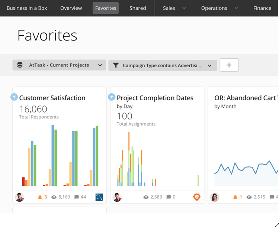Screen dimensions: 279x227
Task: Open comments icon showing 44
Action: (77, 197)
